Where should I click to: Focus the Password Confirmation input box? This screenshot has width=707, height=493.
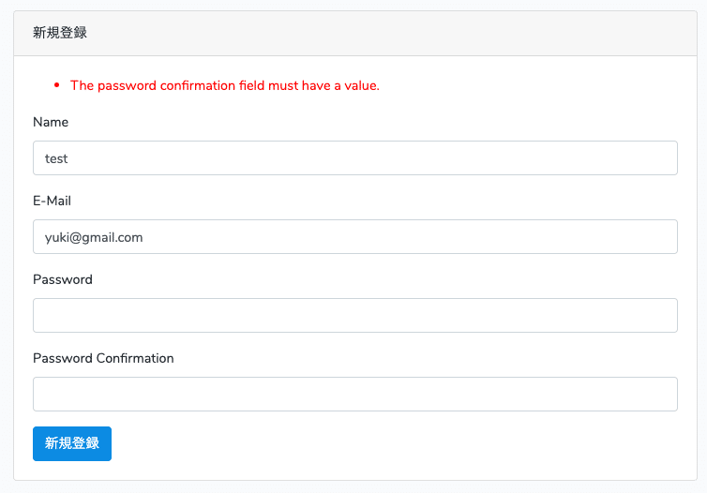(x=354, y=394)
